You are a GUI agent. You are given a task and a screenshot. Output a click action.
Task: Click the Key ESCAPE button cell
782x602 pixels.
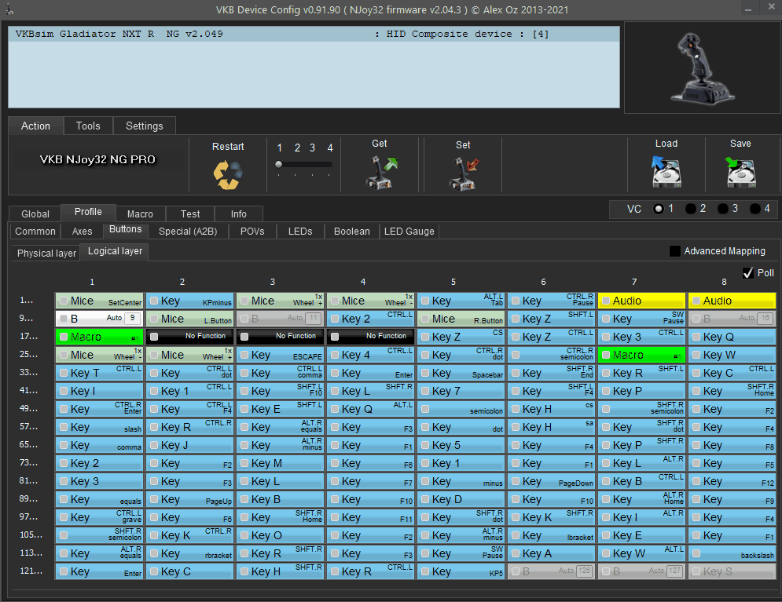(x=280, y=355)
